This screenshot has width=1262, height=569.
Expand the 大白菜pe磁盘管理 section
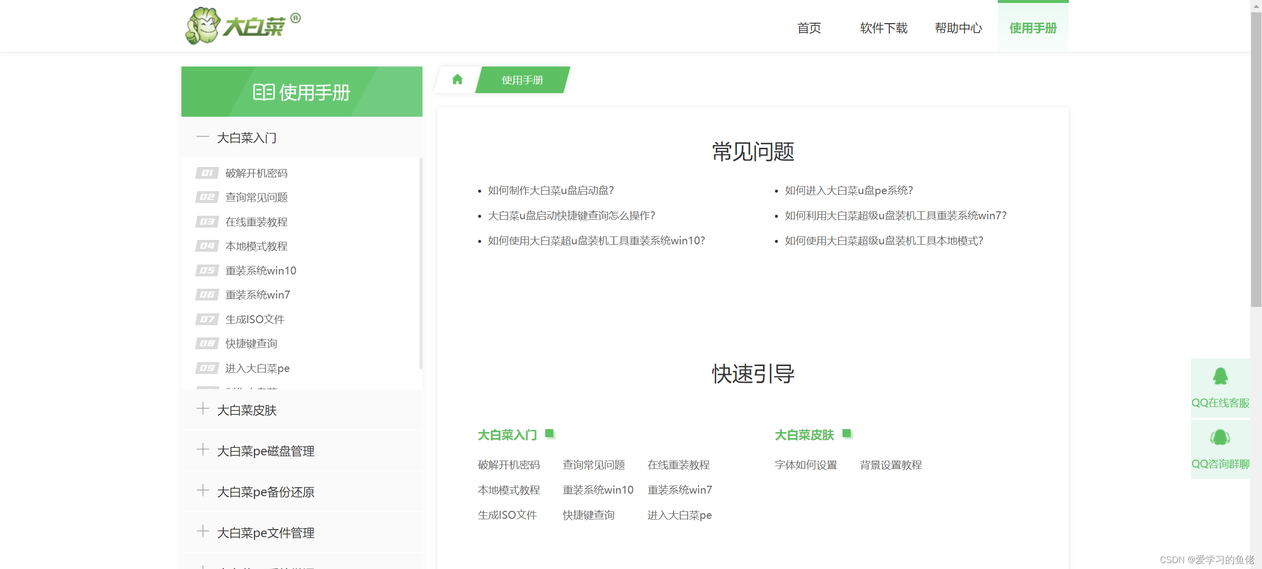302,451
